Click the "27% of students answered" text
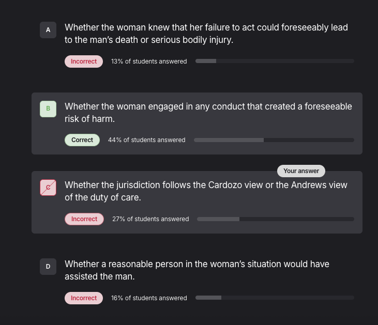378x325 pixels. (150, 219)
